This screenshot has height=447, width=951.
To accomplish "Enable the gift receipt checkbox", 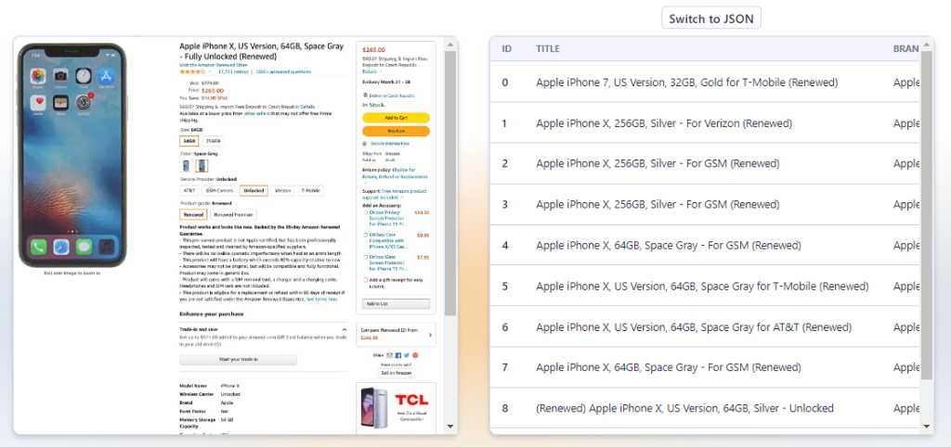I will coord(365,280).
